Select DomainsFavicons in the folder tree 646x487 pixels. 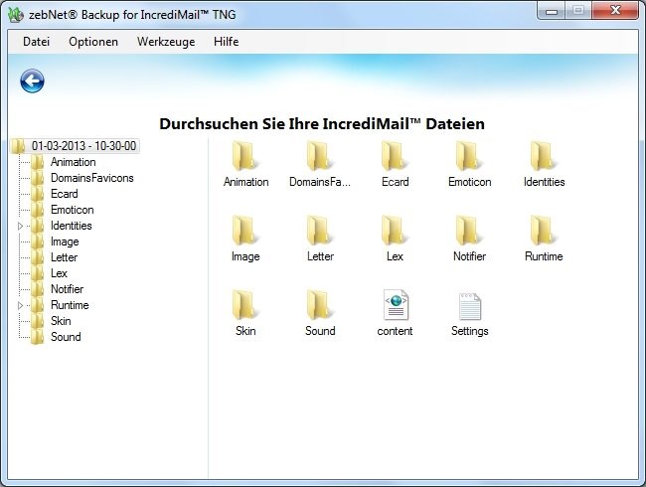click(x=92, y=178)
